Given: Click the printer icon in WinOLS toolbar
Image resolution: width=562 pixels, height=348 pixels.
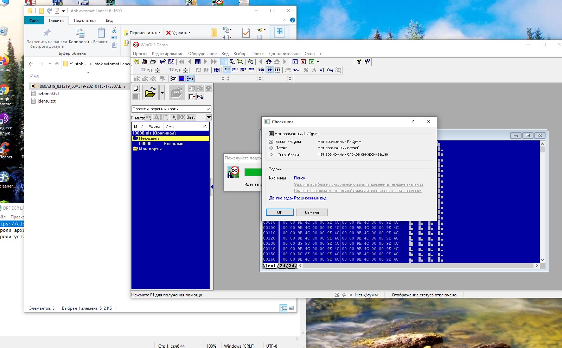Looking at the screenshot, I should pos(153,62).
